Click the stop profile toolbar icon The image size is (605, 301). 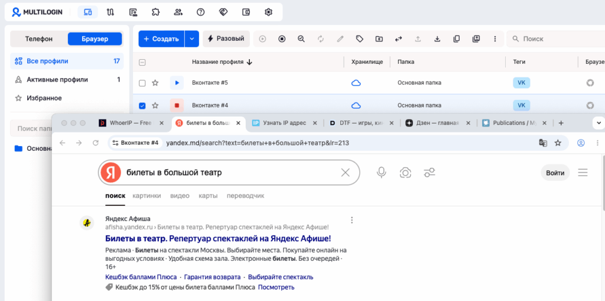[x=282, y=38]
